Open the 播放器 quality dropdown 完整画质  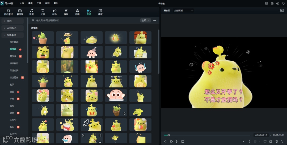click(x=183, y=10)
